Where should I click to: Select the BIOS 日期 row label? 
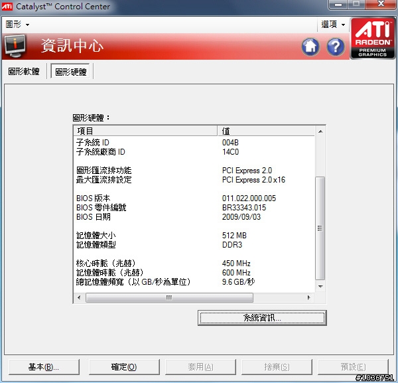pos(93,217)
